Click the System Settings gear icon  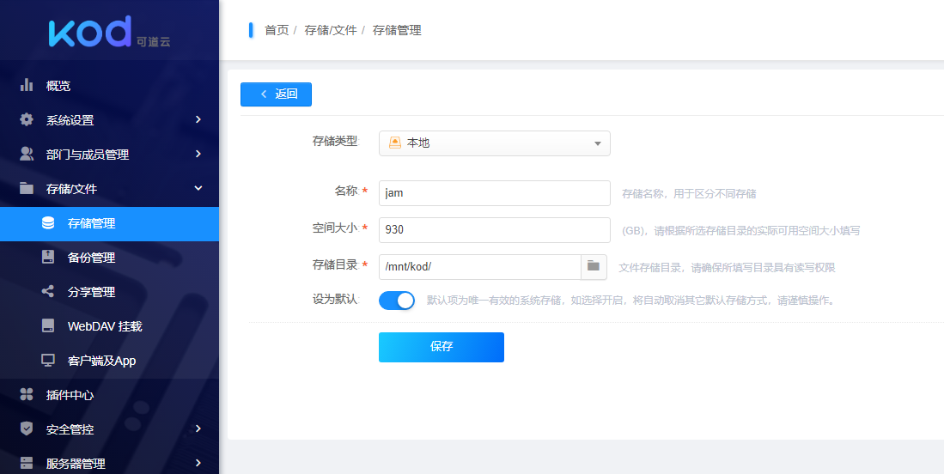coord(27,120)
